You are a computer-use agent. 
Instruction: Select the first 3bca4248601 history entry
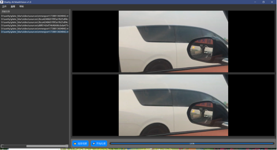(35, 19)
